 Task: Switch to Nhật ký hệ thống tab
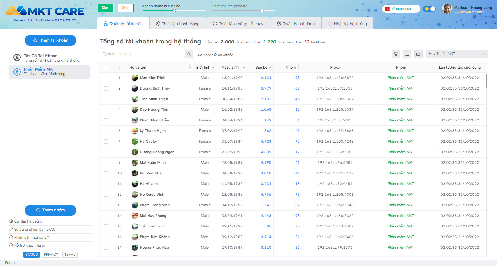click(348, 24)
